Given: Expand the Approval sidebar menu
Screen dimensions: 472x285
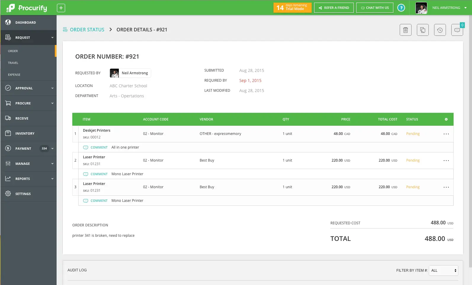Looking at the screenshot, I should (28, 88).
